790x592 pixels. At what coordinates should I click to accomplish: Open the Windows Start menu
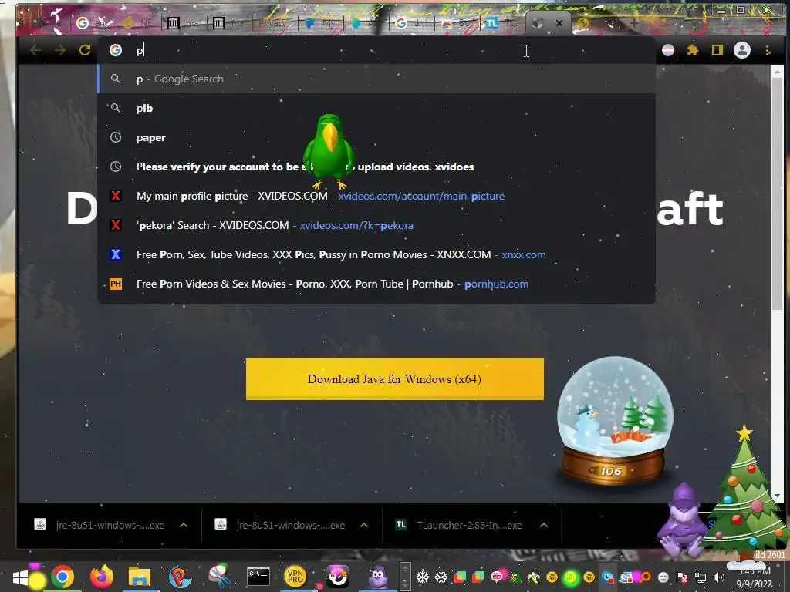coord(21,577)
